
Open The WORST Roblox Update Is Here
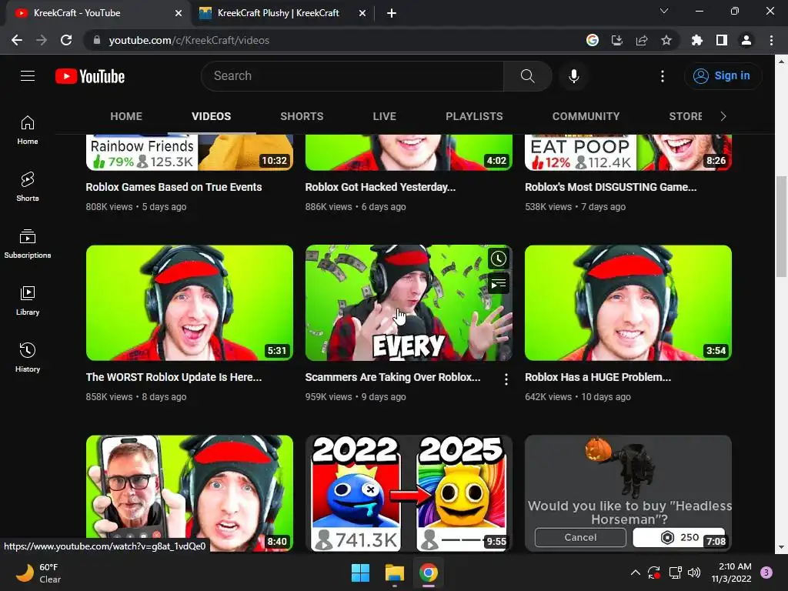click(173, 377)
